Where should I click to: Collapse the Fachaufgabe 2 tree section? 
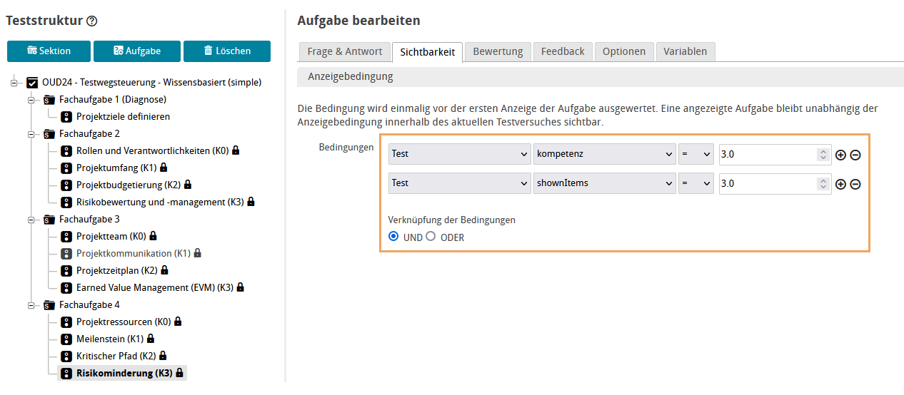tap(31, 134)
